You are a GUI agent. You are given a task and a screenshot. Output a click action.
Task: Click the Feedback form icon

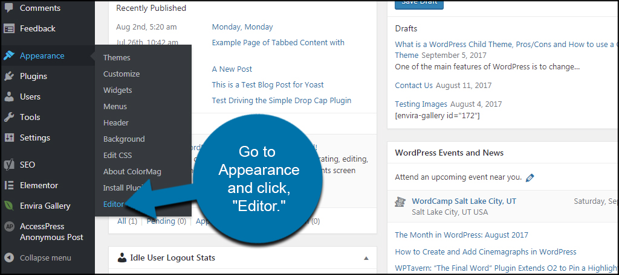[x=8, y=28]
